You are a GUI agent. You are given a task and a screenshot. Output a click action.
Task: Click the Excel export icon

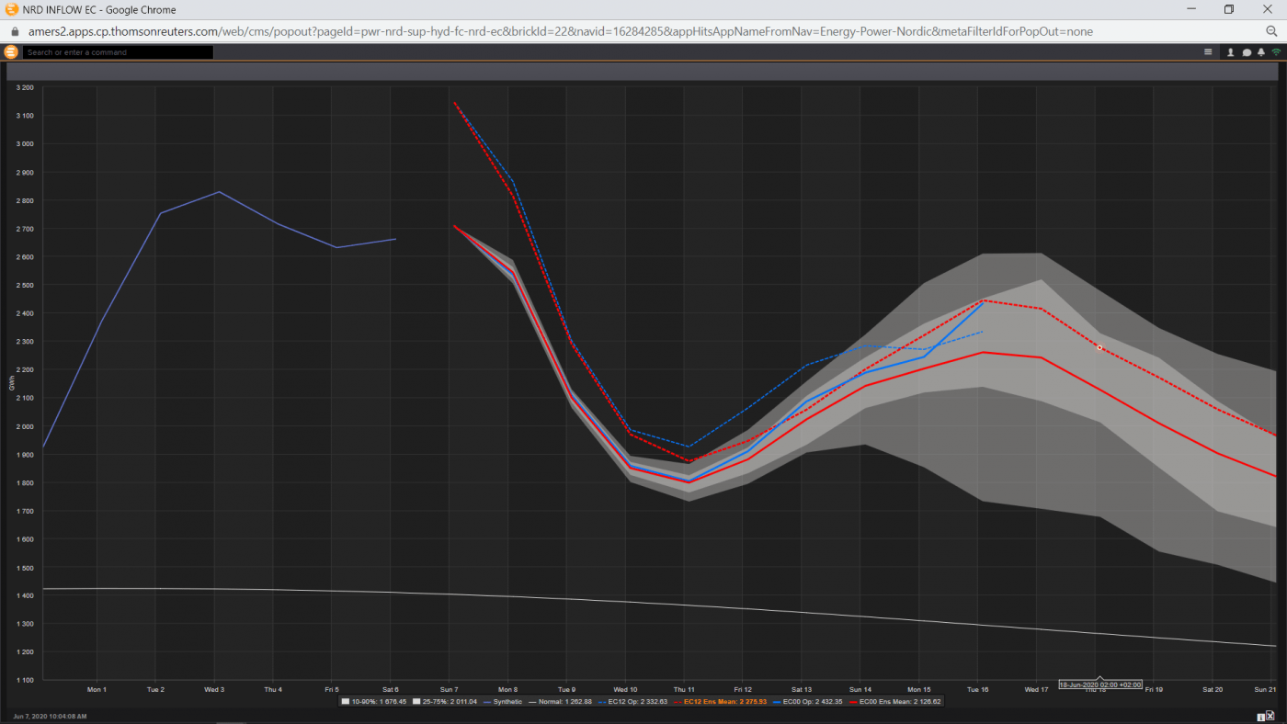[1270, 716]
